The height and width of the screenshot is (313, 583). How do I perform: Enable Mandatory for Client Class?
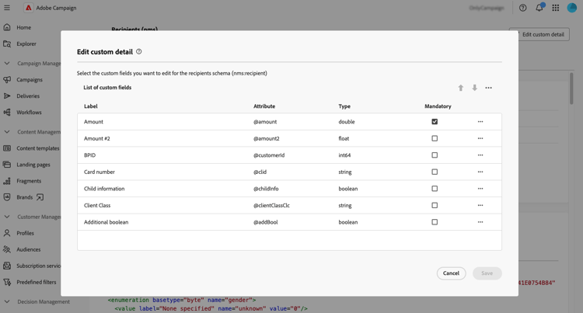[435, 206]
